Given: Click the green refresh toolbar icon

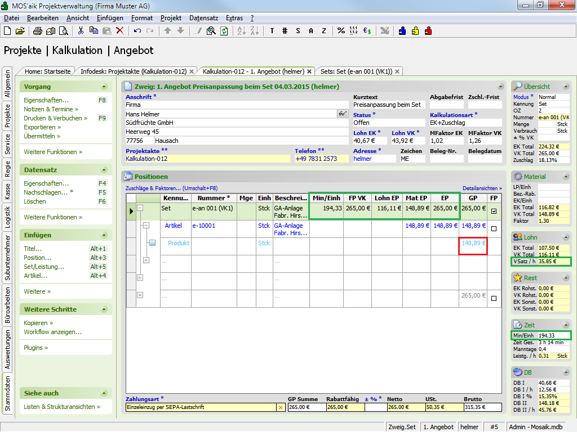Looking at the screenshot, I should [x=224, y=31].
